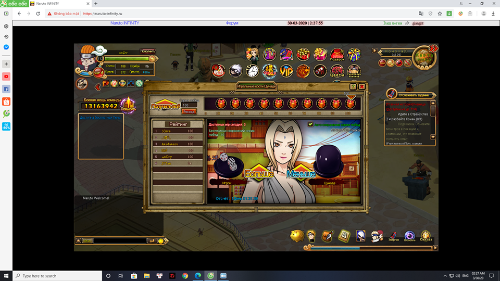
Task: Open the Доступна бесплатная Печа link
Action: point(100,118)
